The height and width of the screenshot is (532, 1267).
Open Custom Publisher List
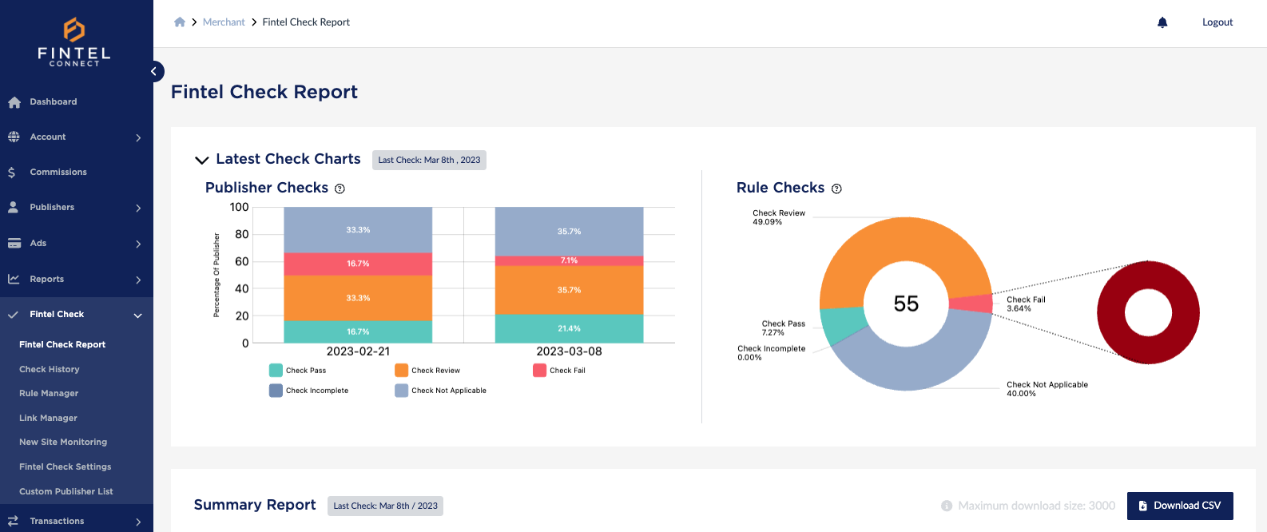click(x=66, y=492)
